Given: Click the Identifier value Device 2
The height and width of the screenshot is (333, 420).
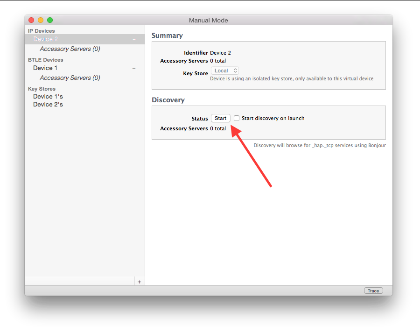Looking at the screenshot, I should point(220,53).
